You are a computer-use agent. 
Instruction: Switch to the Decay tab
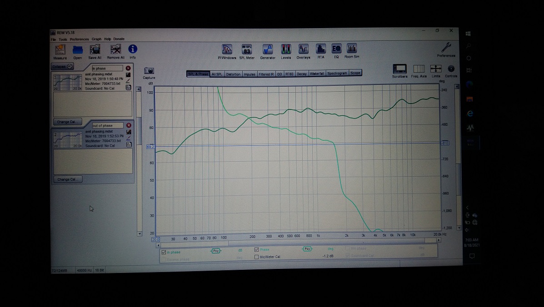coord(302,74)
